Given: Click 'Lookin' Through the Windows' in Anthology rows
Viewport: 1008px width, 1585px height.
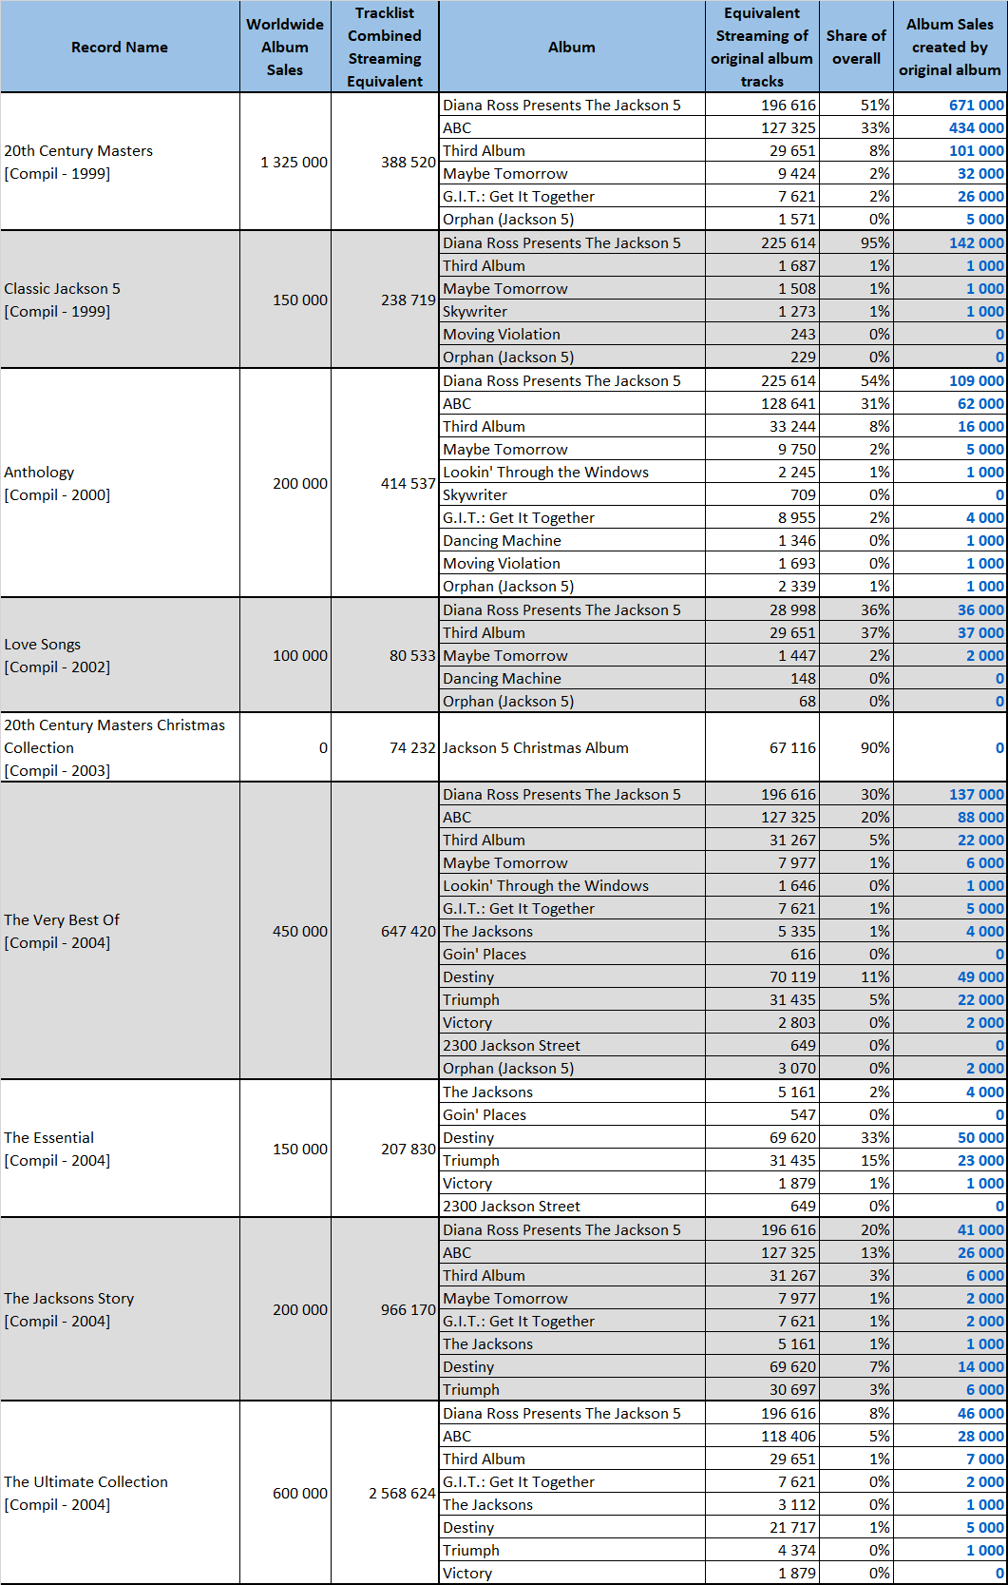Looking at the screenshot, I should [545, 473].
